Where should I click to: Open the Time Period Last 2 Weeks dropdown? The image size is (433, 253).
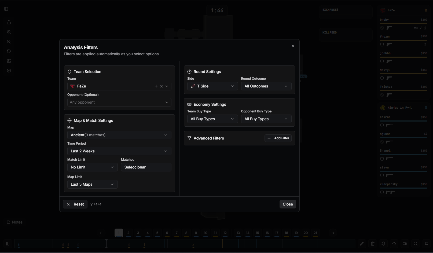pyautogui.click(x=119, y=151)
